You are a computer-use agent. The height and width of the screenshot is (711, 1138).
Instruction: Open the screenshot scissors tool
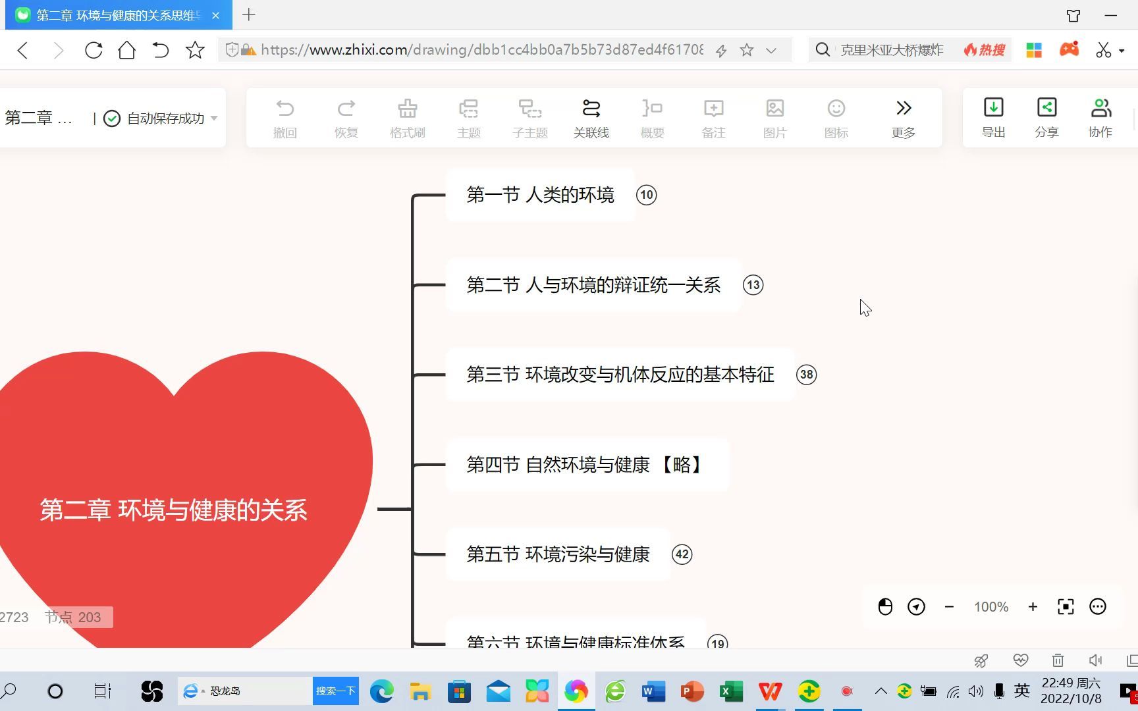coord(1104,50)
